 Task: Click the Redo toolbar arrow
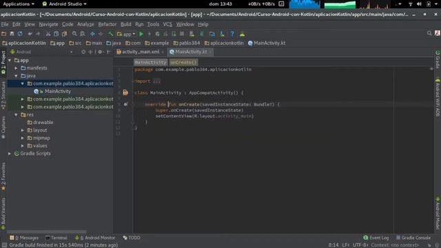(x=38, y=34)
